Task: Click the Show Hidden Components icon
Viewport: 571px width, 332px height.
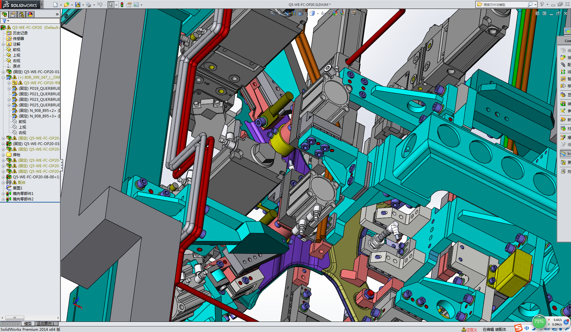Action: pyautogui.click(x=563, y=95)
